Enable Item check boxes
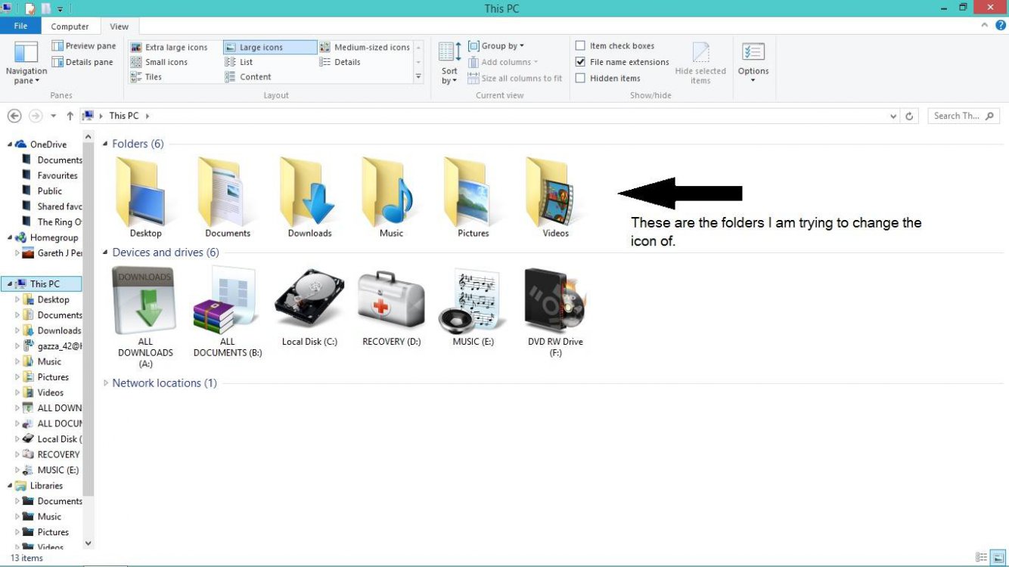The width and height of the screenshot is (1009, 567). [x=581, y=45]
